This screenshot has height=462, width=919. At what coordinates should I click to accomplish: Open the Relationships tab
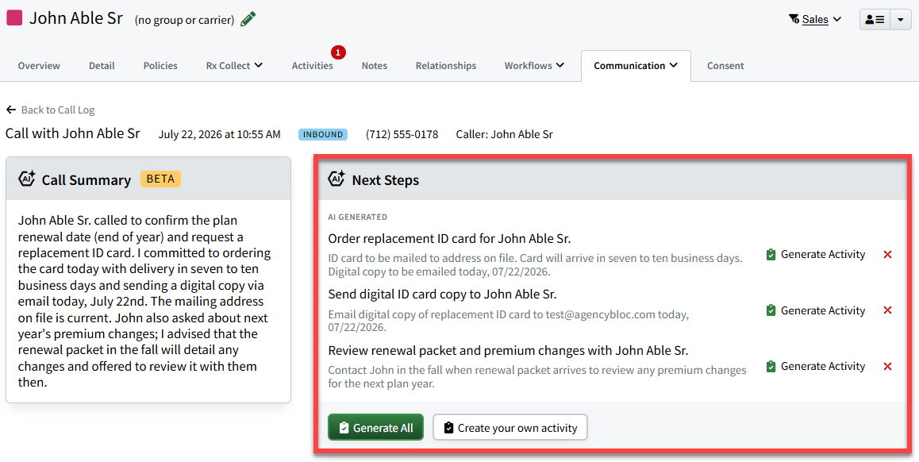point(445,66)
